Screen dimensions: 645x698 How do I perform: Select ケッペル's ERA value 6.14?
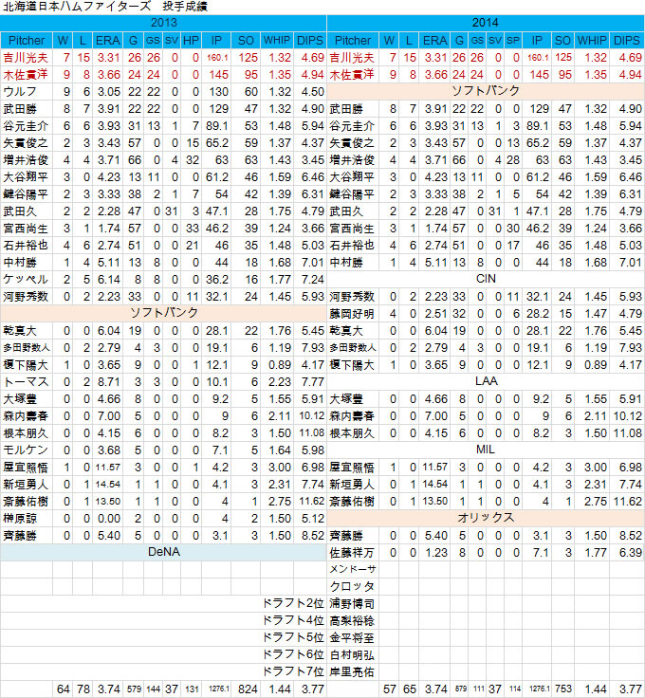tap(109, 280)
